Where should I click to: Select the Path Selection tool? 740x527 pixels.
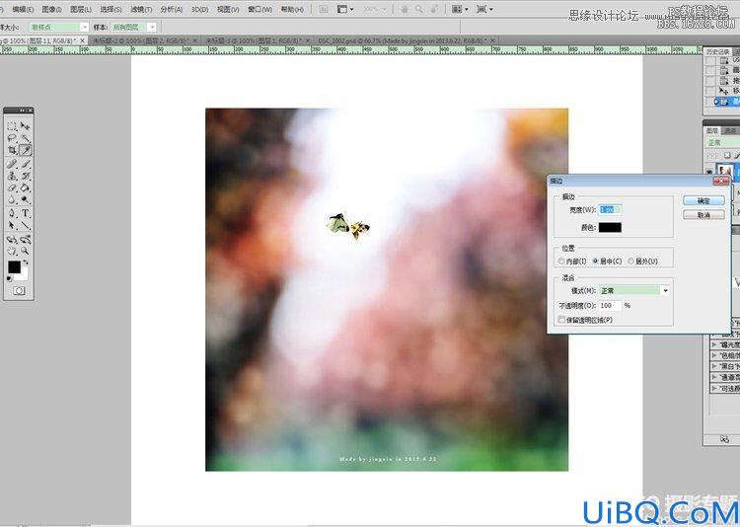pos(12,225)
